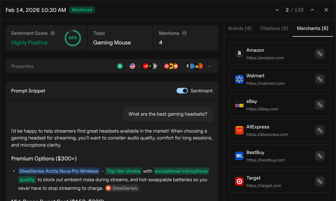Click the highlighted SteelSeries Arctis Nova Pro Wireless
Screen dimensions: 336x201
(x=59, y=171)
